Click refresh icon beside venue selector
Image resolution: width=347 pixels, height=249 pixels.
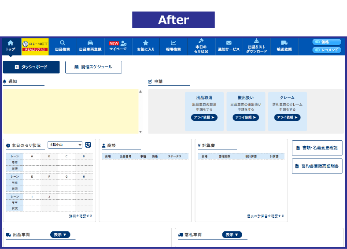pyautogui.click(x=88, y=145)
